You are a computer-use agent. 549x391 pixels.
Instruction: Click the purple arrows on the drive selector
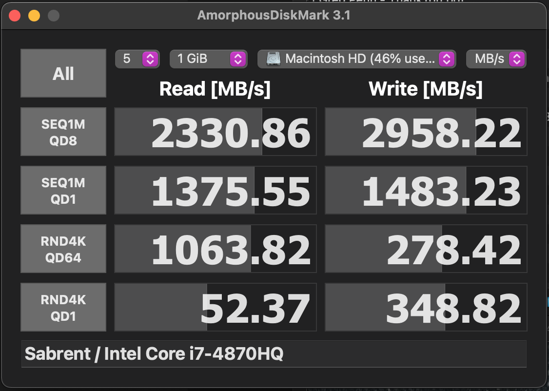(x=446, y=59)
